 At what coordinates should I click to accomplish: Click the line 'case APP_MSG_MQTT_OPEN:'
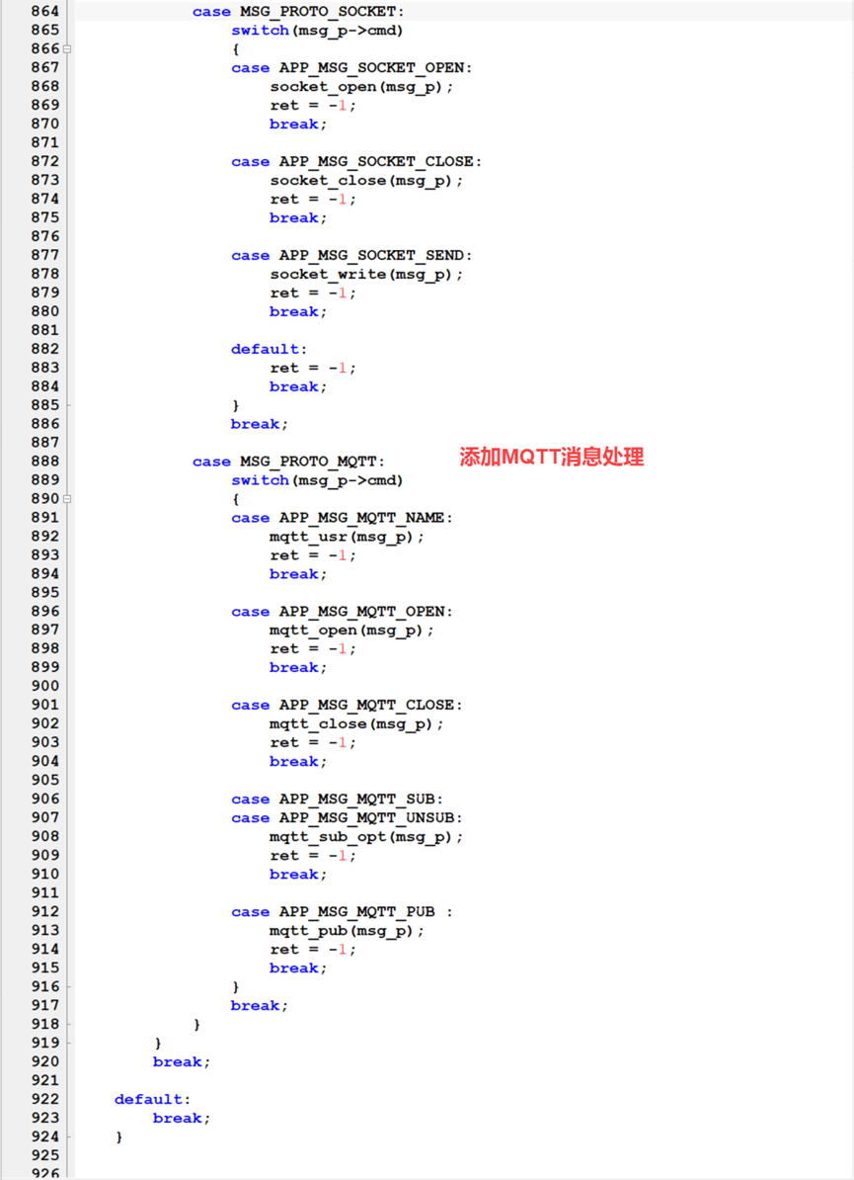(342, 612)
